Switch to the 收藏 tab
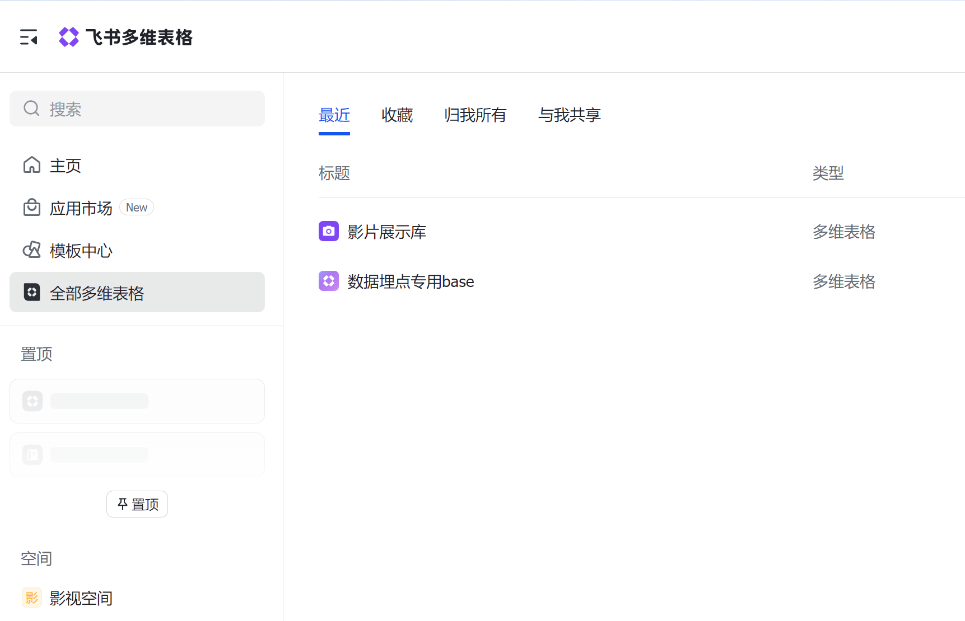This screenshot has height=621, width=965. pyautogui.click(x=397, y=115)
